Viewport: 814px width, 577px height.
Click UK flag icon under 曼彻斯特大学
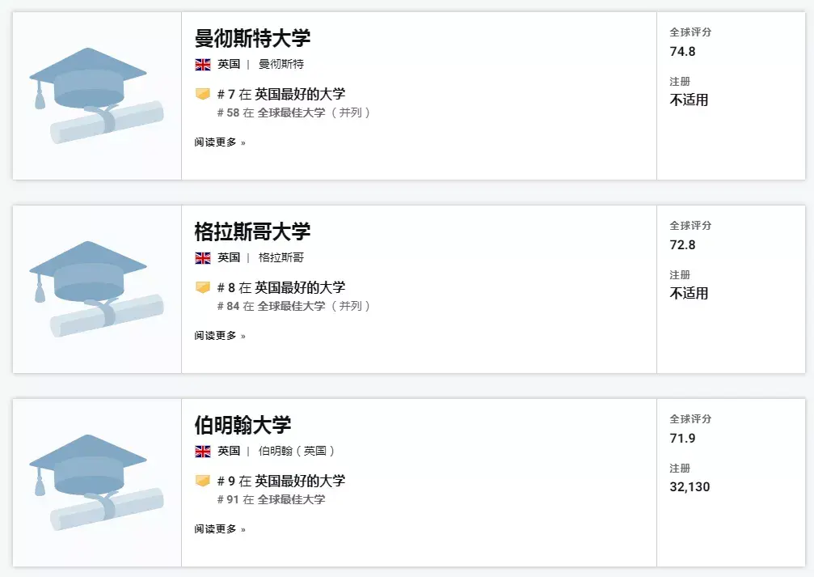click(x=203, y=65)
